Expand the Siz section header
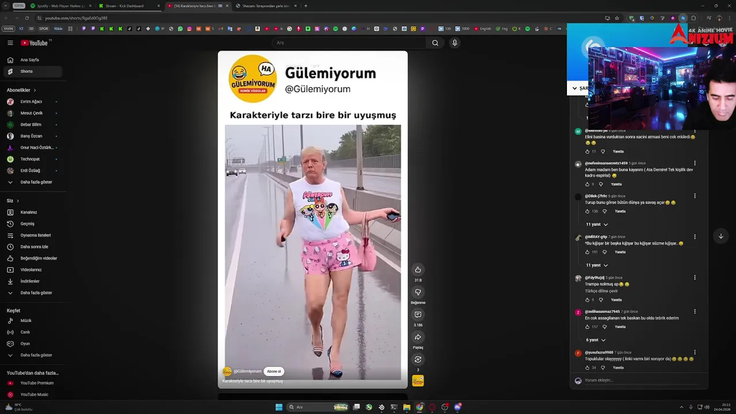The height and width of the screenshot is (414, 736). tap(13, 201)
